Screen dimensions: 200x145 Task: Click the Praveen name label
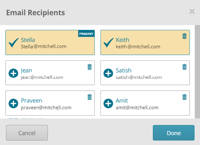point(31,101)
